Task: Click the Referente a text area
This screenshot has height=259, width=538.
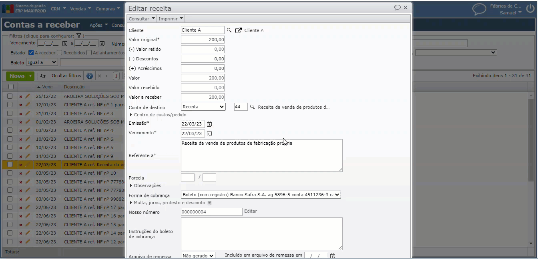Action: tap(261, 155)
